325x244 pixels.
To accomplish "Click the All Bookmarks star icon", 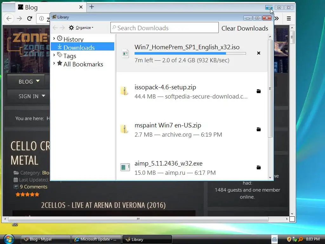I will [60, 63].
